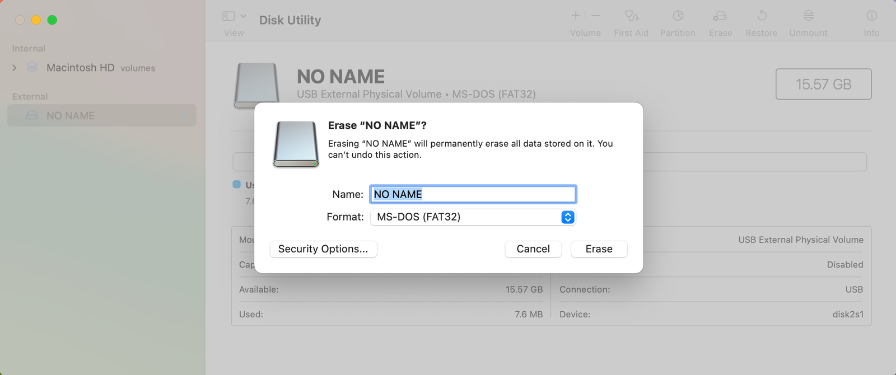Click the green full-screen window button
This screenshot has width=896, height=375.
pos(52,20)
